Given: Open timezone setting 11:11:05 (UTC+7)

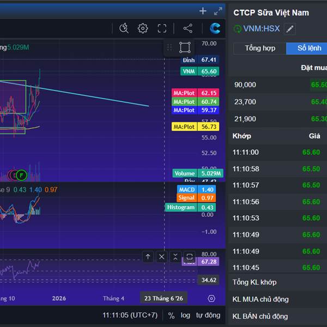Looking at the screenshot, I should tap(130, 315).
